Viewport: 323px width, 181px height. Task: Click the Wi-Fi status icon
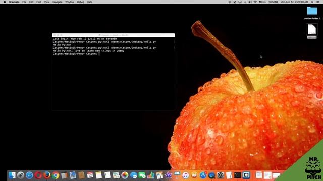255,2
